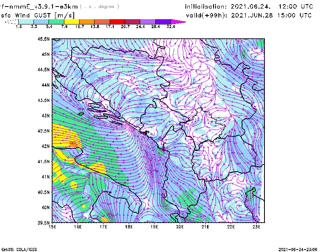Click the 43.5N latitude label

point(44,100)
